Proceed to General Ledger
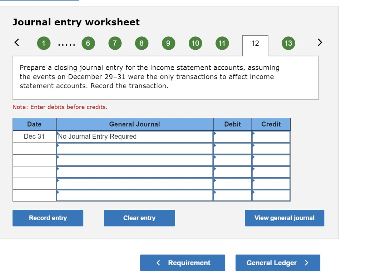 point(278,263)
